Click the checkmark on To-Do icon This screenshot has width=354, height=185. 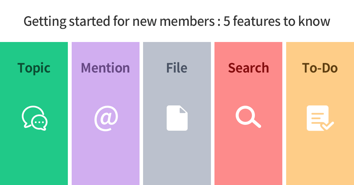tap(327, 126)
